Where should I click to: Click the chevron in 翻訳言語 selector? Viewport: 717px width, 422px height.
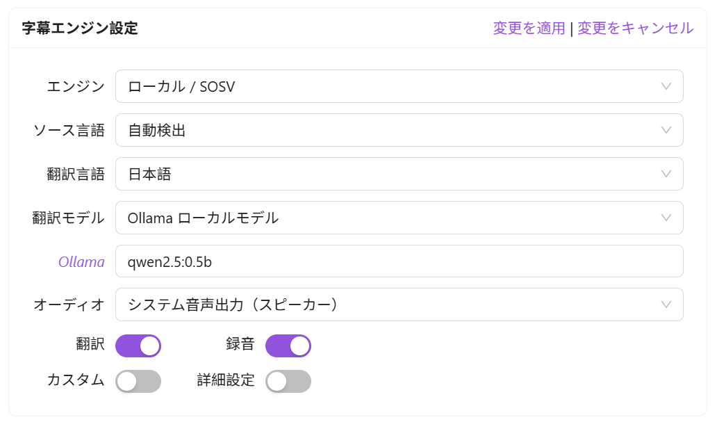click(x=666, y=174)
